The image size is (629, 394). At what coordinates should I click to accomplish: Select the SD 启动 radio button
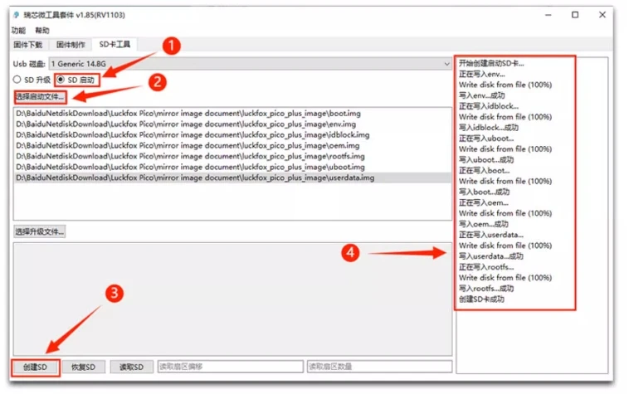(61, 80)
